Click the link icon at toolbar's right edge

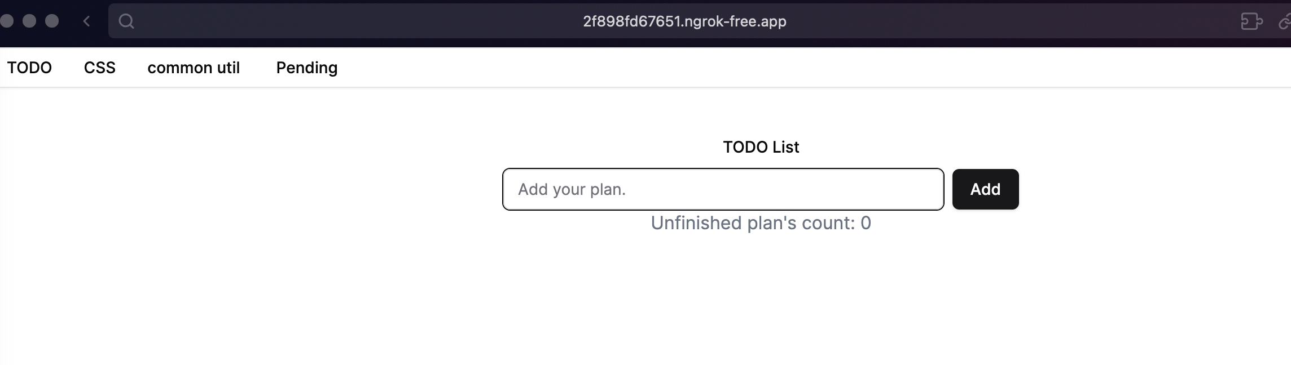point(1285,22)
